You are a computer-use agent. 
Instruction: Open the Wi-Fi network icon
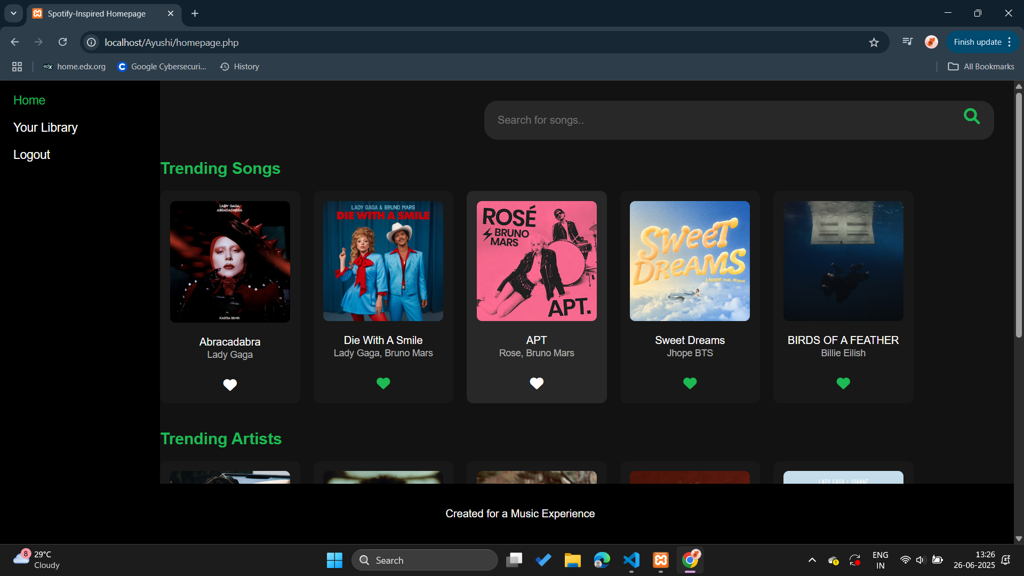[x=905, y=560]
